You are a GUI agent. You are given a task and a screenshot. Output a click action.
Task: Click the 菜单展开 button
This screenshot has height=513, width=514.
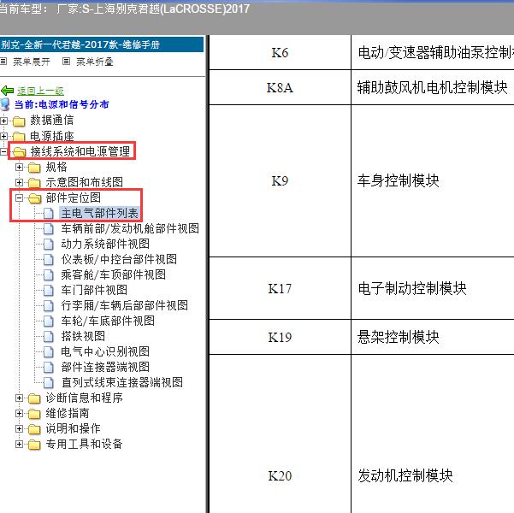32,62
